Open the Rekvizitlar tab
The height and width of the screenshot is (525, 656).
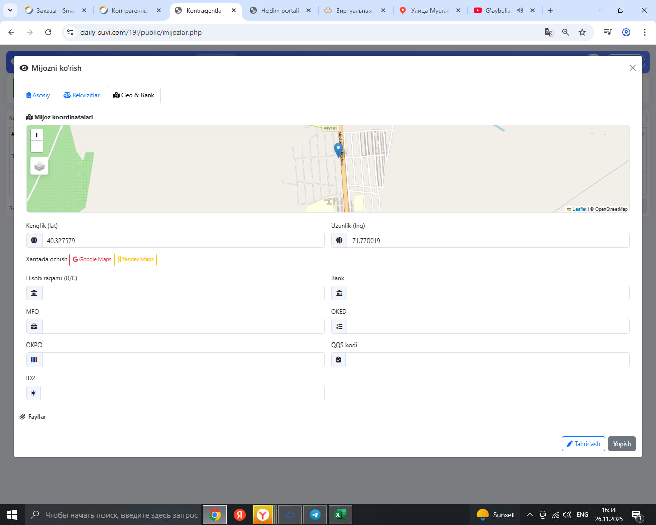(x=81, y=95)
